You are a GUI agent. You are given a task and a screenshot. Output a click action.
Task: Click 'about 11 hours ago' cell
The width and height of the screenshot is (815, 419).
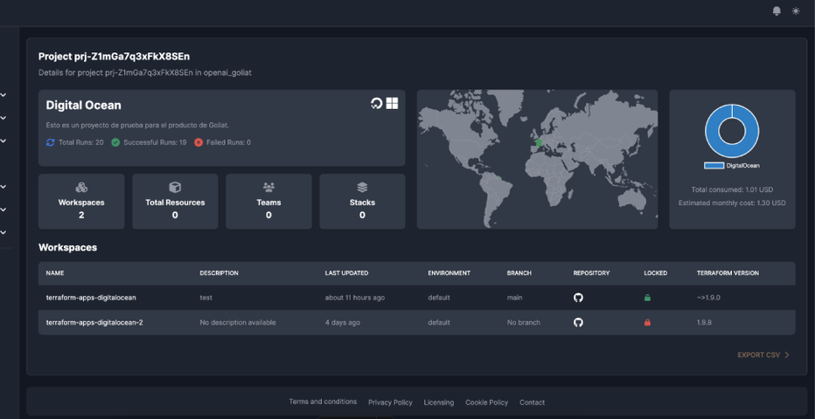click(x=355, y=298)
